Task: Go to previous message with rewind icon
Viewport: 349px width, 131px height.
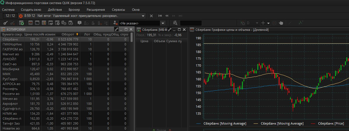Action: (x=167, y=16)
